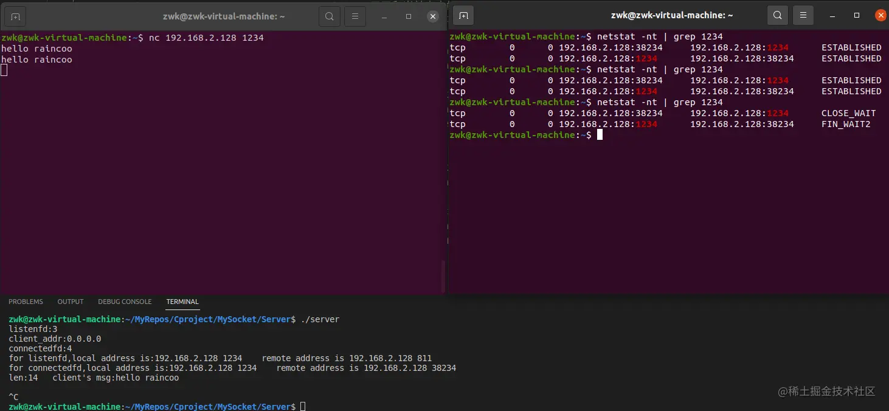Image resolution: width=889 pixels, height=411 pixels.
Task: Click the second 'hello raincoo' line
Action: tap(36, 60)
